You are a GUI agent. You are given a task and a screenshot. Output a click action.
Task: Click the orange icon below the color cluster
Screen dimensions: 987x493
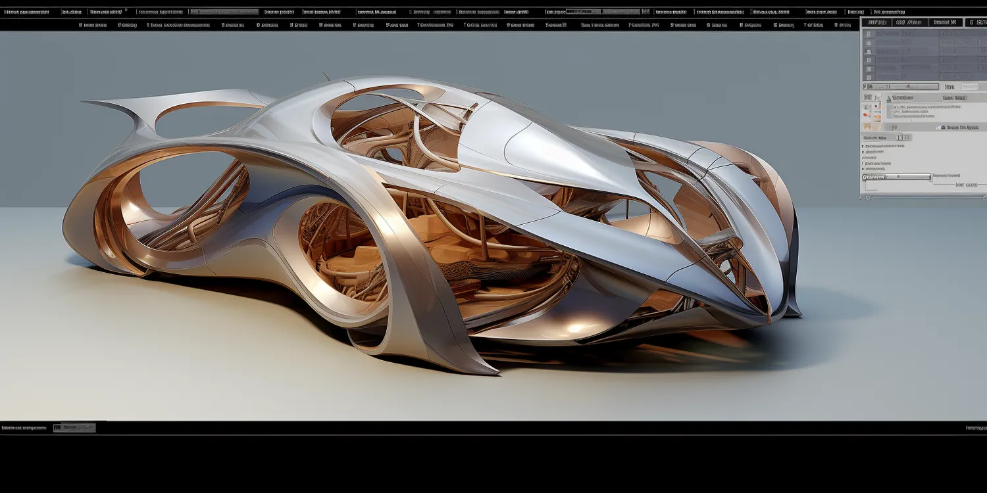[867, 127]
